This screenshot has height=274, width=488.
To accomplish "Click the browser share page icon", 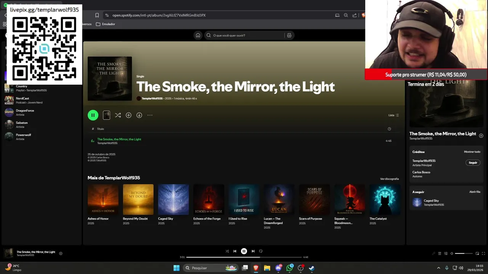I will (355, 15).
